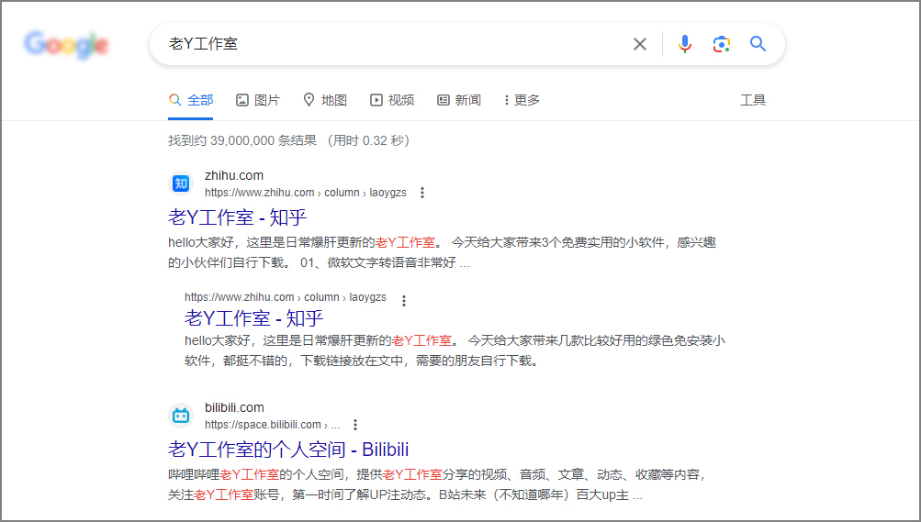Click the Bilibili favicon next to bilibili.com
This screenshot has width=921, height=522.
click(181, 416)
